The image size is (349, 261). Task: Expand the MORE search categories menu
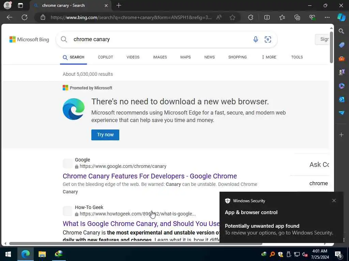click(x=269, y=57)
